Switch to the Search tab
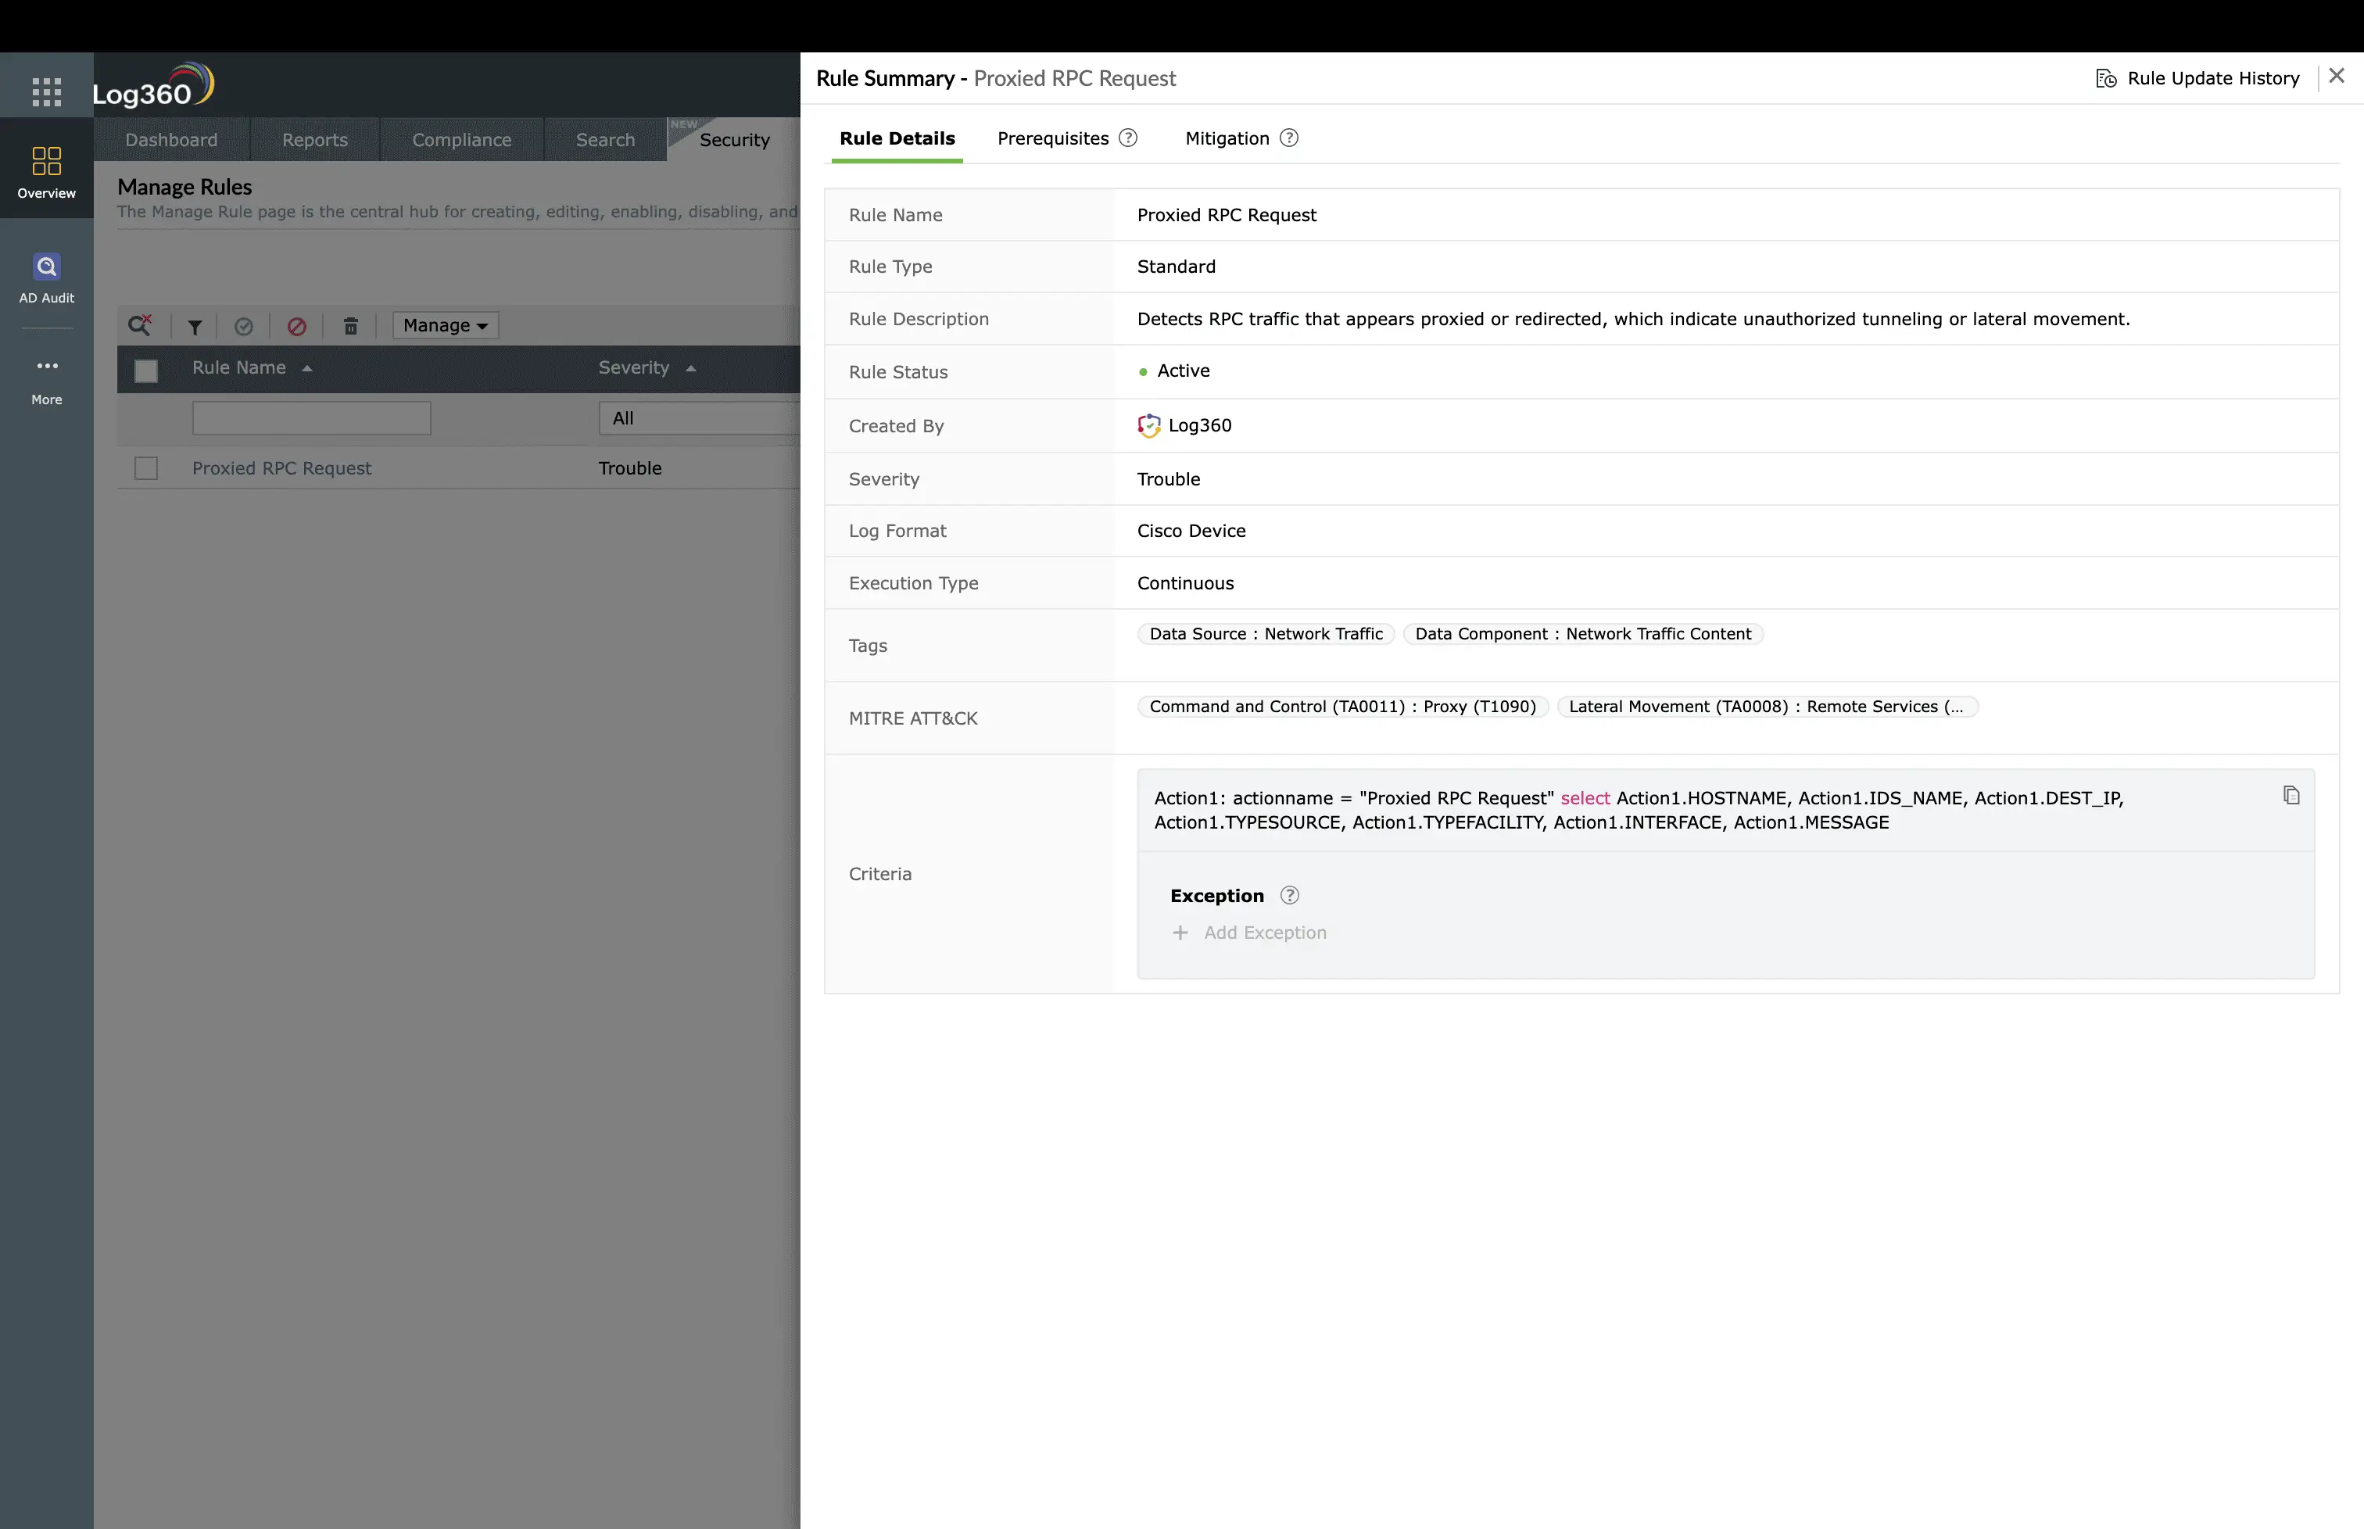Screen dimensions: 2364x1529 [x=606, y=140]
